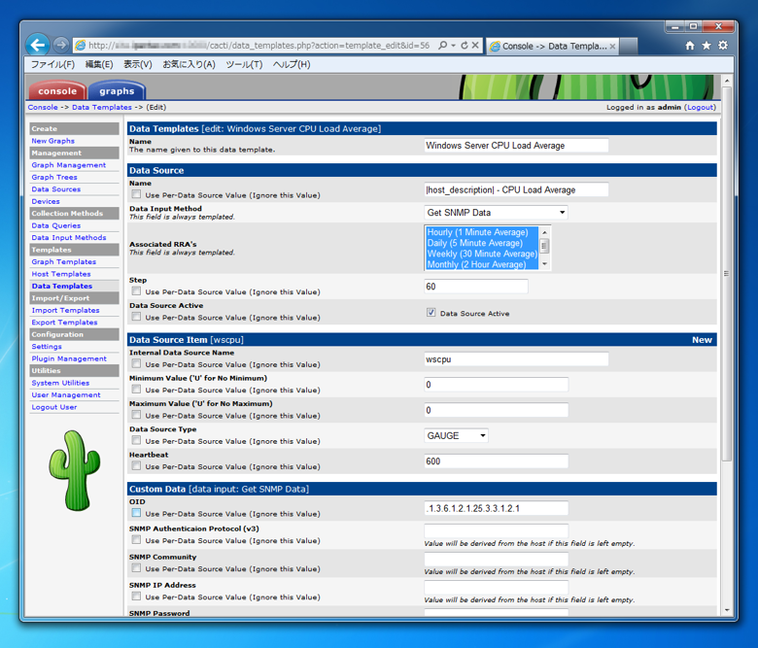Open Data Sources in the sidebar
The height and width of the screenshot is (648, 758).
56,188
